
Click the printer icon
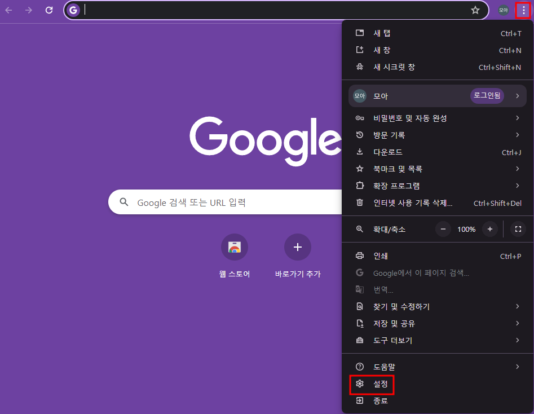[360, 256]
